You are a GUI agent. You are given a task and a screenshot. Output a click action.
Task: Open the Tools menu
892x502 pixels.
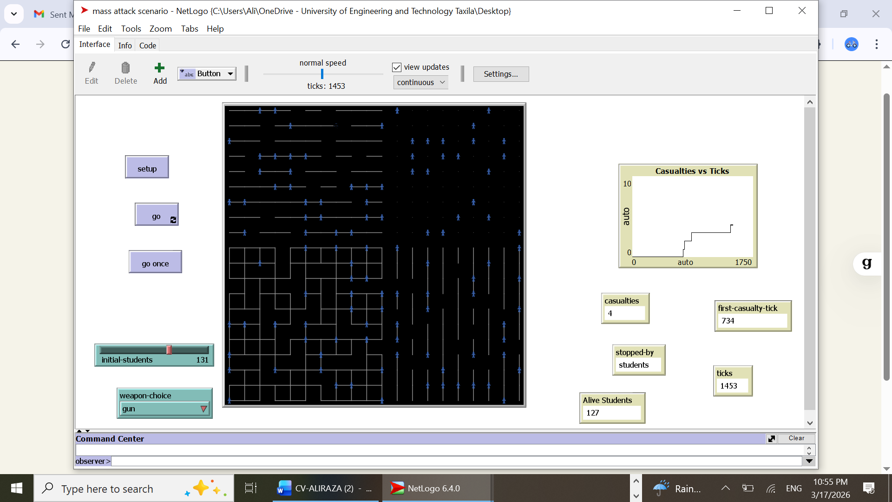[131, 29]
